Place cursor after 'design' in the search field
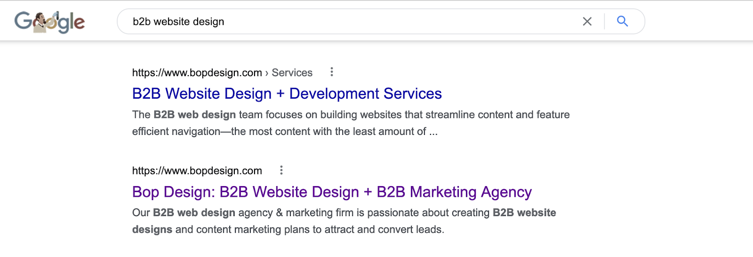 coord(225,22)
